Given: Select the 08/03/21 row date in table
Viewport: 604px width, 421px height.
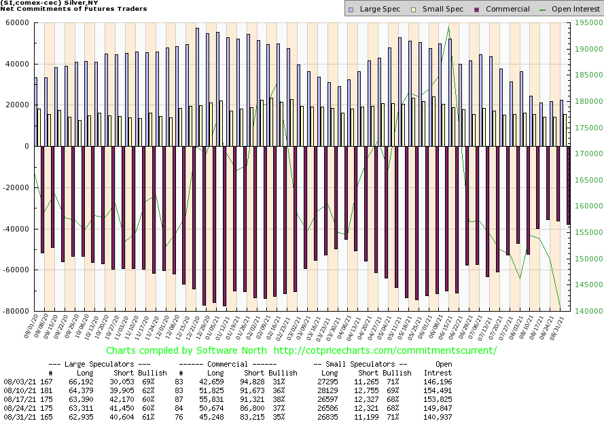Looking at the screenshot, I should click(x=18, y=382).
